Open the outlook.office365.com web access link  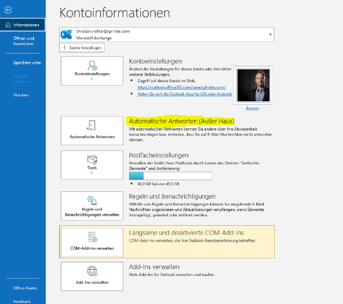(x=181, y=87)
